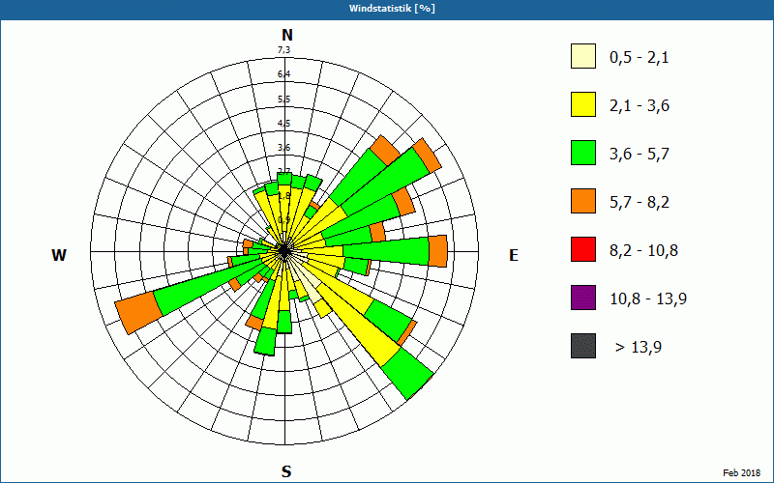This screenshot has width=774, height=483.
Task: Click the legend label 10,8 - 13,9
Action: pyautogui.click(x=648, y=299)
